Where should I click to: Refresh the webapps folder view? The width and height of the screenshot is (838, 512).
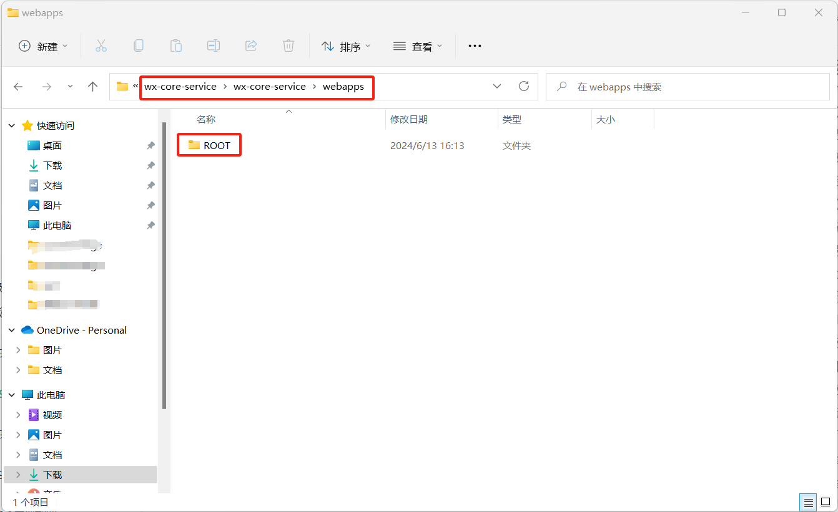[x=524, y=86]
